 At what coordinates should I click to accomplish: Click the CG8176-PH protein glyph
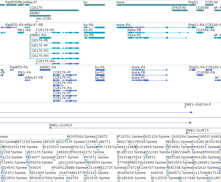point(58,85)
